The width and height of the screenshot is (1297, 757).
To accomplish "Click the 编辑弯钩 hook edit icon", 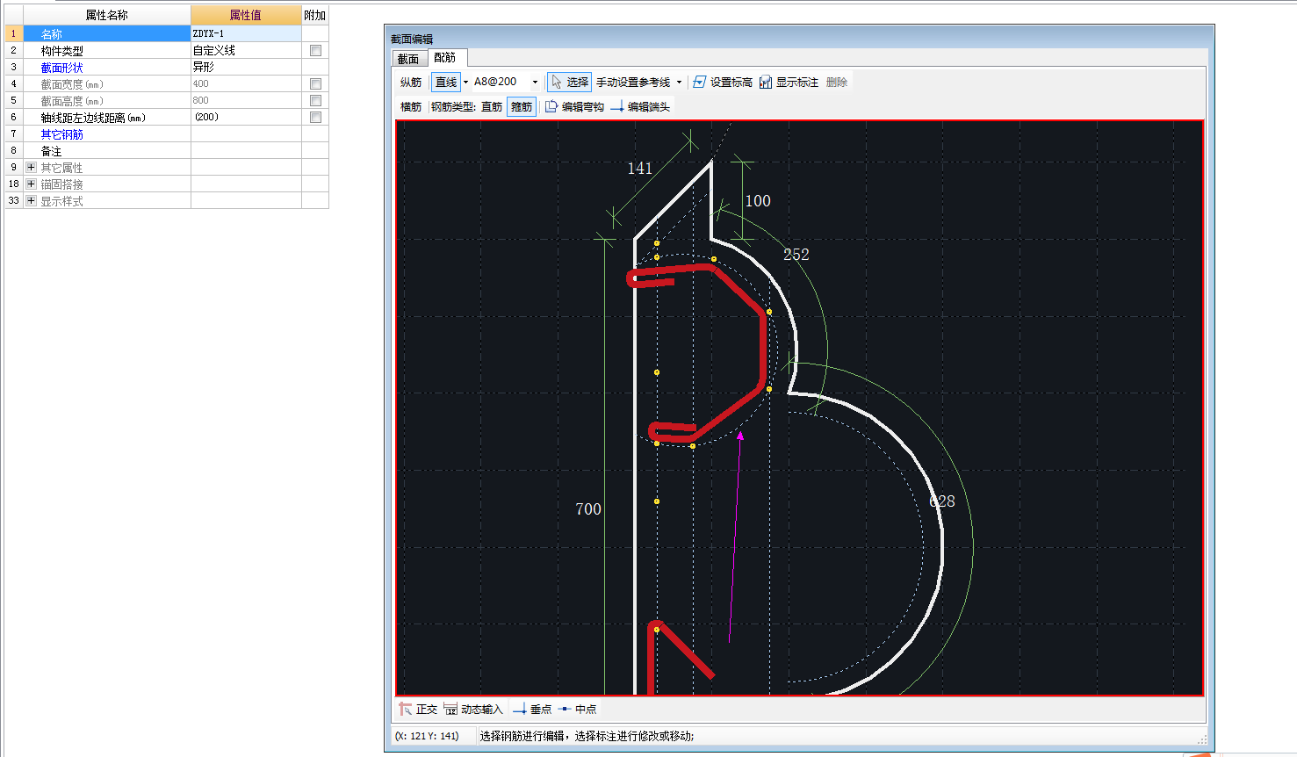I will tap(551, 106).
